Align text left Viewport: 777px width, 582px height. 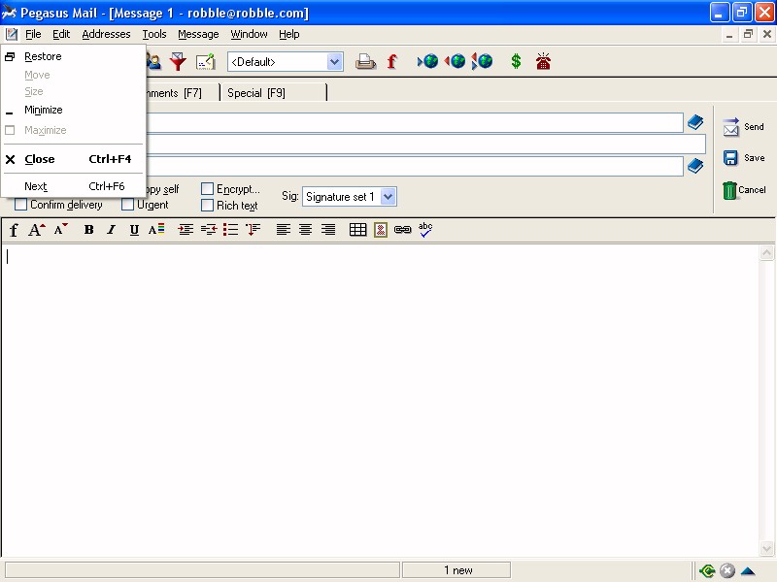click(283, 230)
